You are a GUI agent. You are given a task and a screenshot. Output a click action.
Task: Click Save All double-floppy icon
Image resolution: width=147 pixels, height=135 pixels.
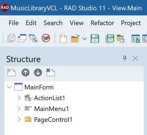tap(110, 39)
